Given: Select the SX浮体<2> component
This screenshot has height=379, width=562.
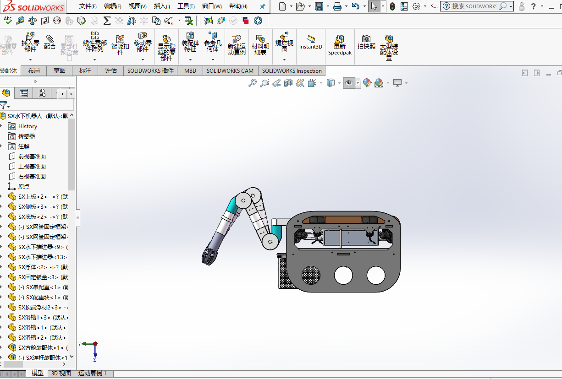Looking at the screenshot, I should (x=43, y=267).
